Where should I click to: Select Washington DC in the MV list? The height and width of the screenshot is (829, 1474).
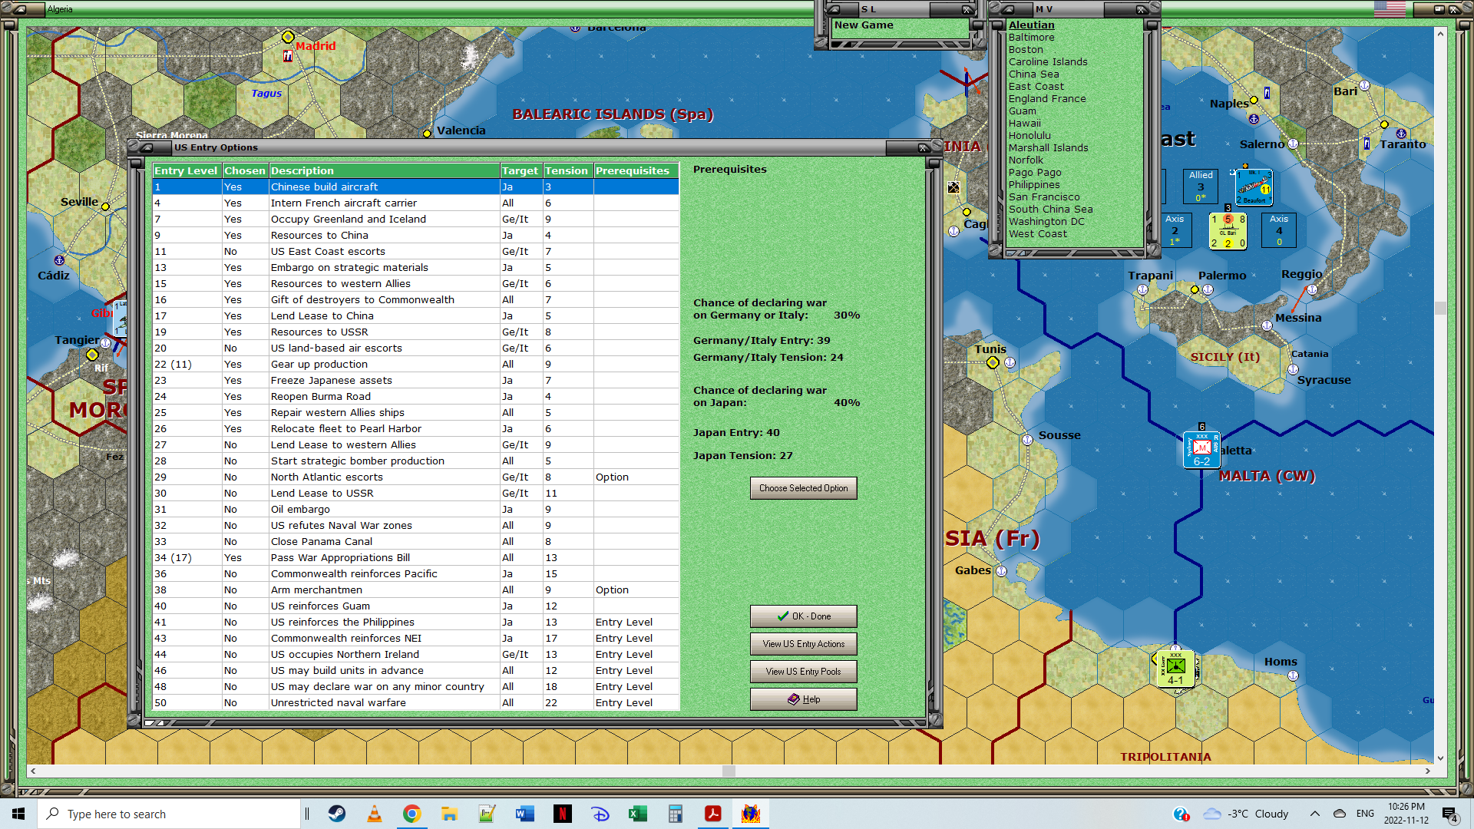coord(1046,221)
